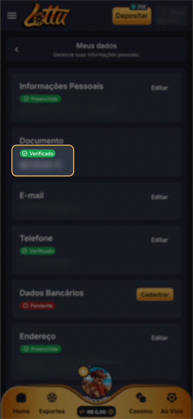Edit Informações Pessoais
Screen dimensions: 193x419
pyautogui.click(x=159, y=88)
